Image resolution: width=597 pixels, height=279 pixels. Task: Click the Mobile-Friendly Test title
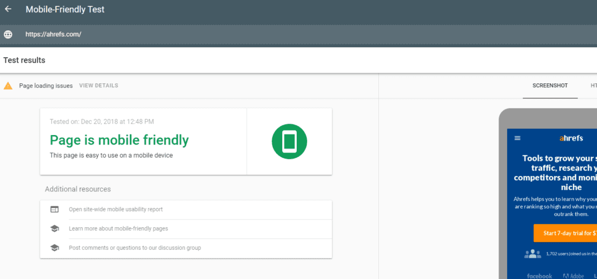coord(65,9)
